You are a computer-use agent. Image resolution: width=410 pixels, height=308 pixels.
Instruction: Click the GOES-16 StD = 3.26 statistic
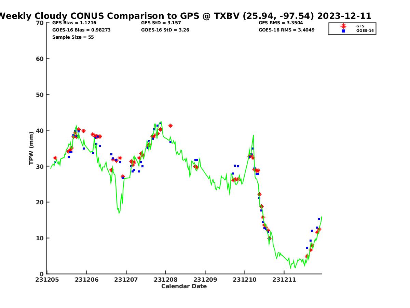click(165, 30)
